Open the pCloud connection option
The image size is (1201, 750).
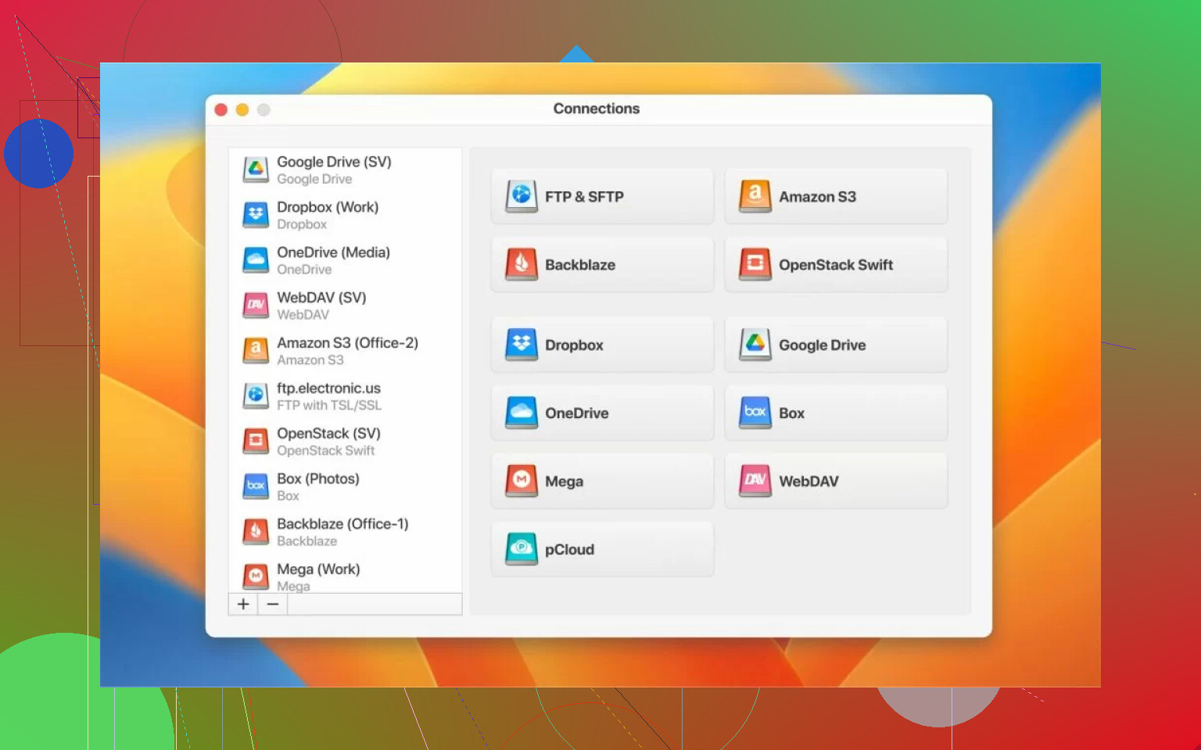point(602,549)
